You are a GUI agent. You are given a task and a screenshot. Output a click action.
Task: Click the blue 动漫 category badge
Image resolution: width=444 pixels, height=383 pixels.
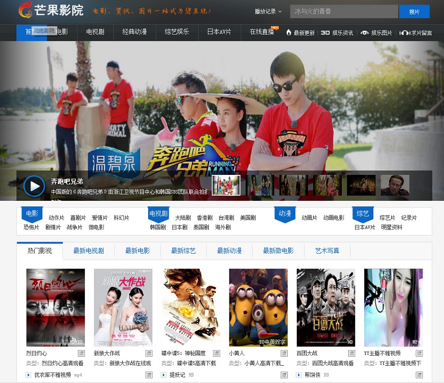point(285,214)
